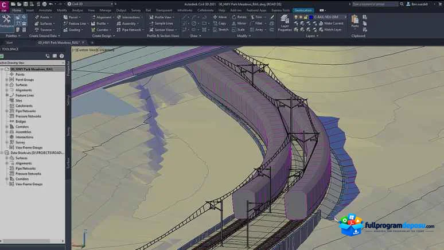Switch to the Geolocation ribbon tab

(303, 10)
